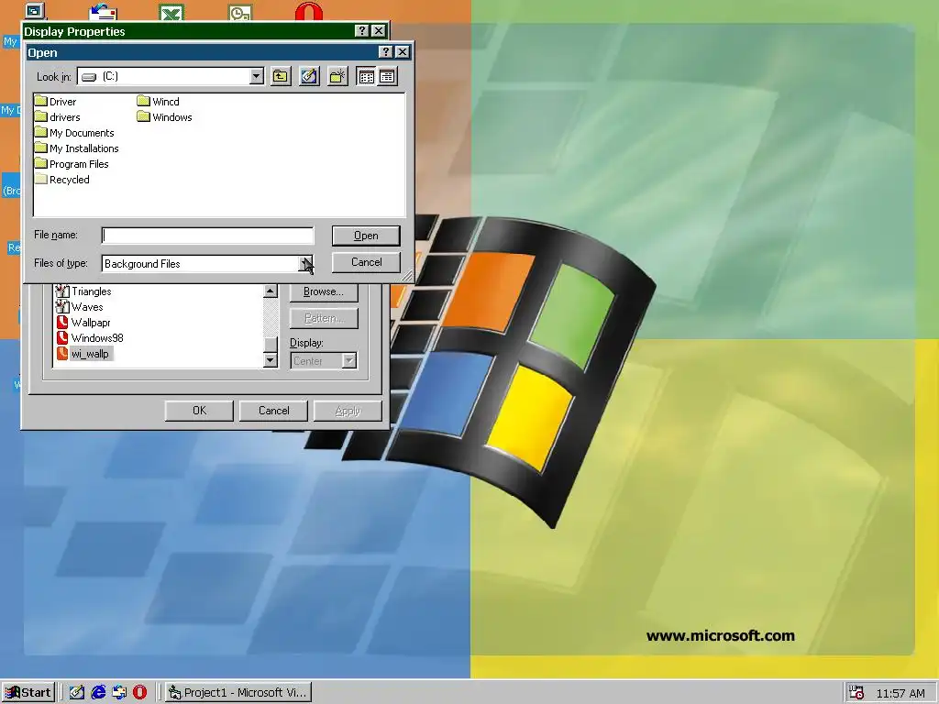This screenshot has width=939, height=704.
Task: Switch Open dialog to List view
Action: [366, 76]
